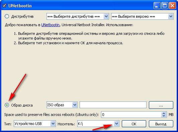Click the UNetbootin window title text

(20, 6)
